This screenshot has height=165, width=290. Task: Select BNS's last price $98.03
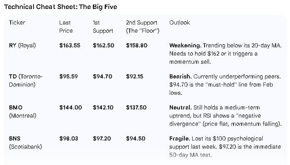pyautogui.click(x=69, y=138)
